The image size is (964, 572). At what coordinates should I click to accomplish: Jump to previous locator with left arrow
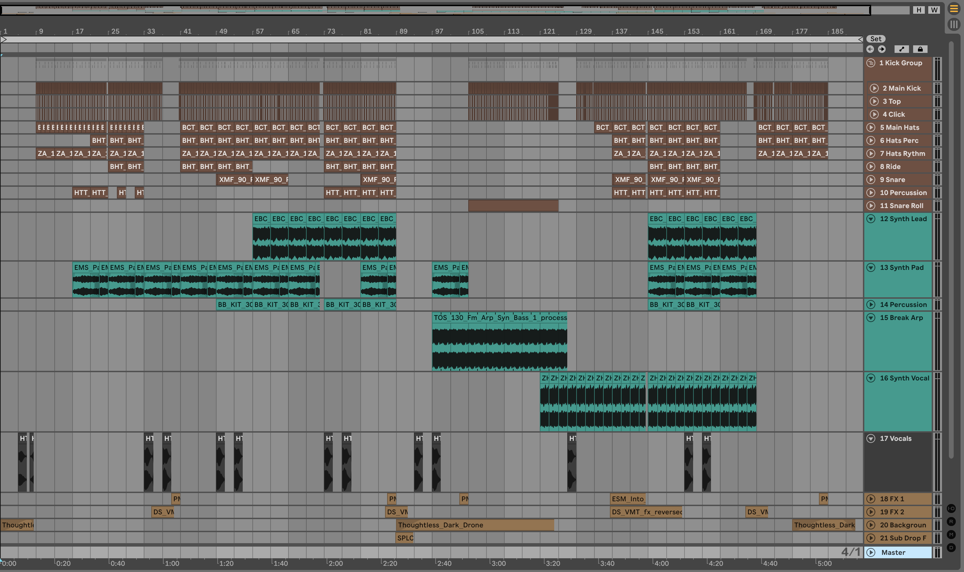(870, 49)
